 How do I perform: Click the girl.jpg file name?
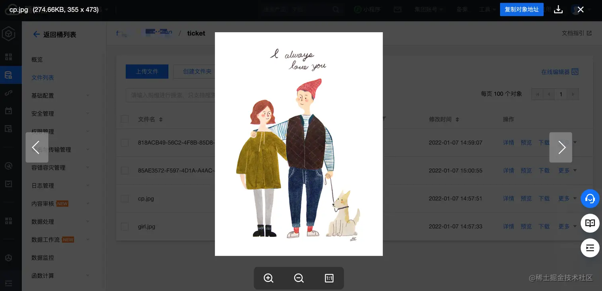coord(147,227)
